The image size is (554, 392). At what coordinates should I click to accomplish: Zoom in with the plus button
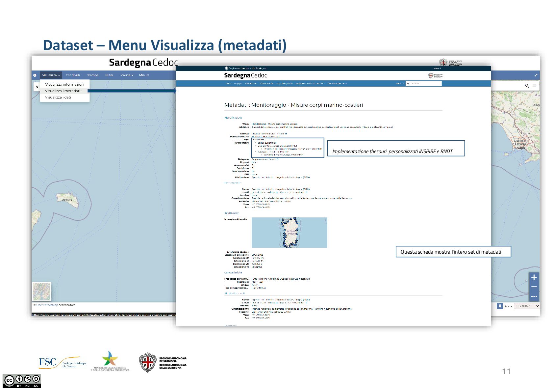pos(534,277)
